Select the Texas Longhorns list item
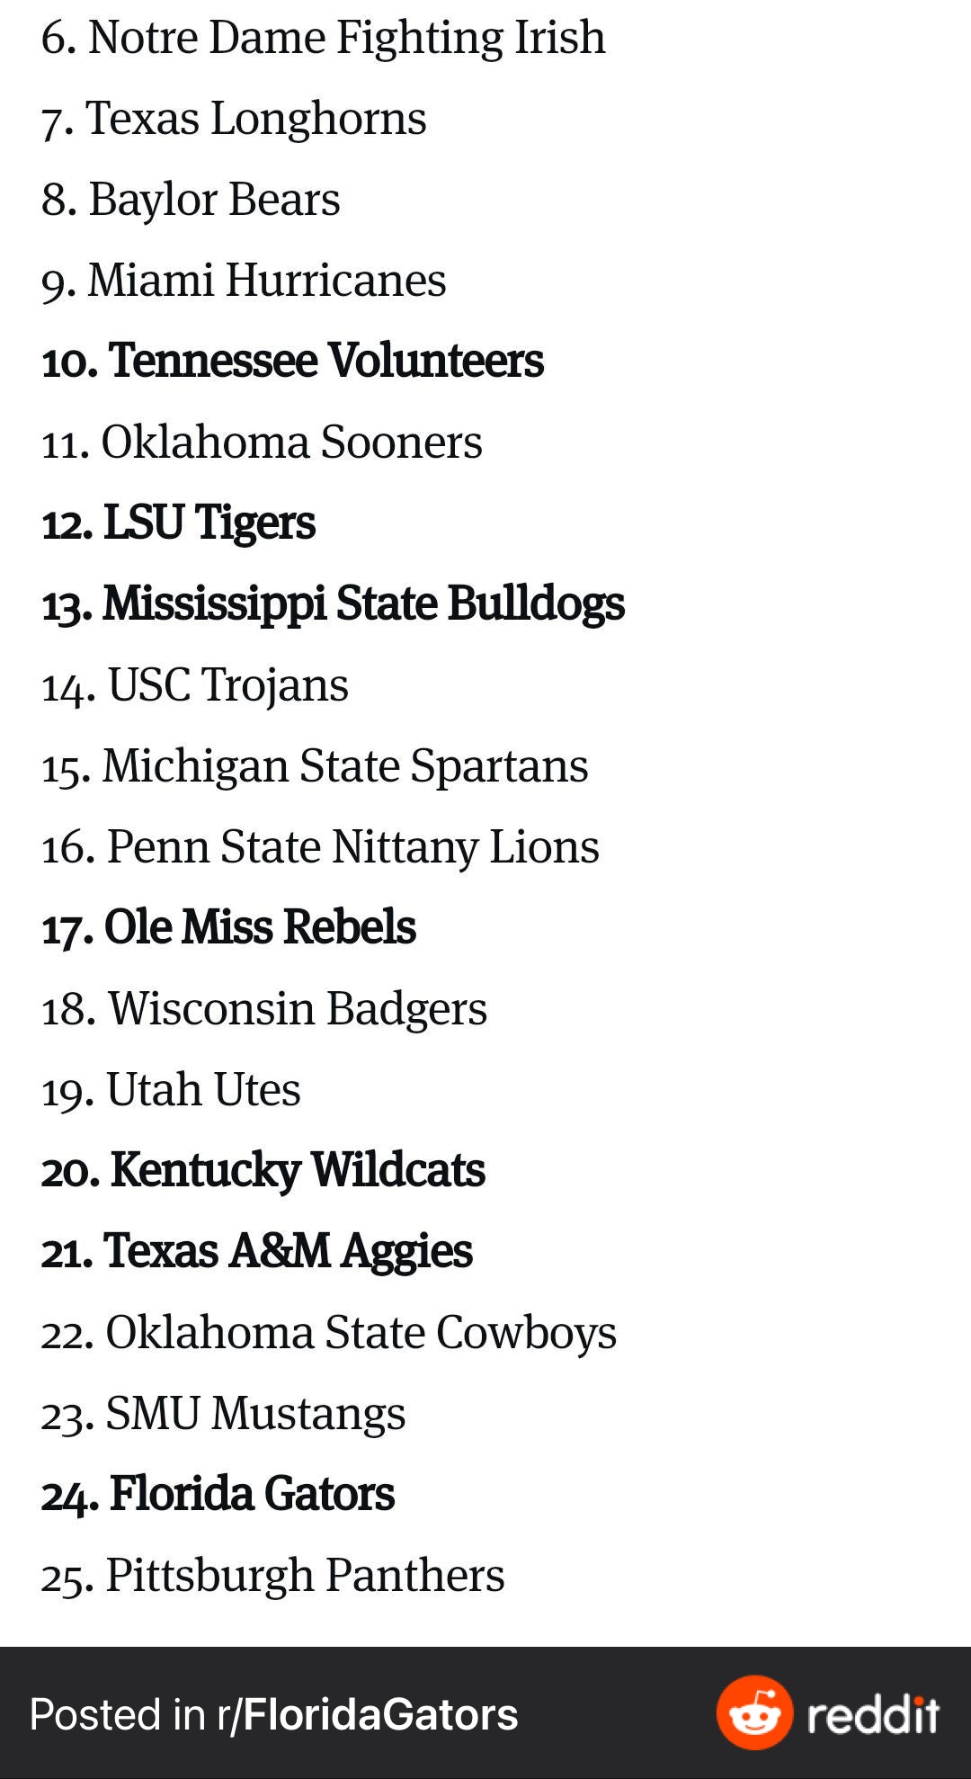This screenshot has height=1779, width=971. pyautogui.click(x=234, y=119)
